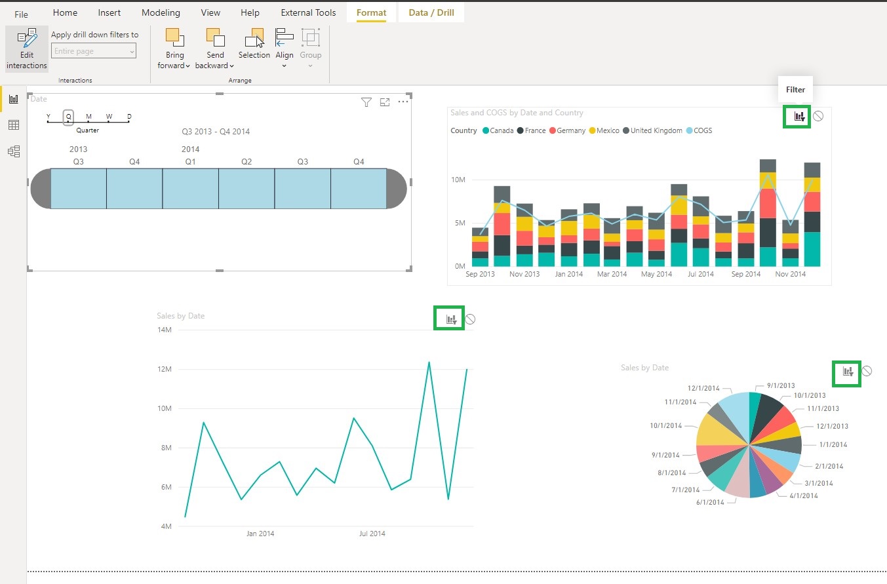This screenshot has width=887, height=584.
Task: Click the Group dropdown
Action: click(311, 49)
